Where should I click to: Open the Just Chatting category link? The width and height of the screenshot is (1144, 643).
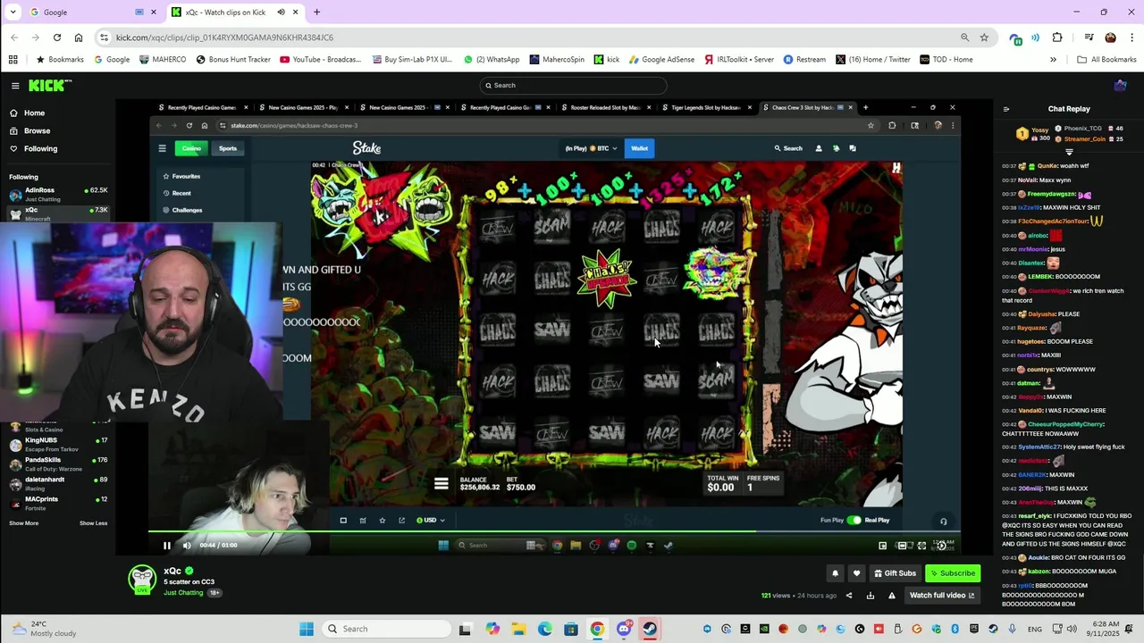tap(183, 593)
